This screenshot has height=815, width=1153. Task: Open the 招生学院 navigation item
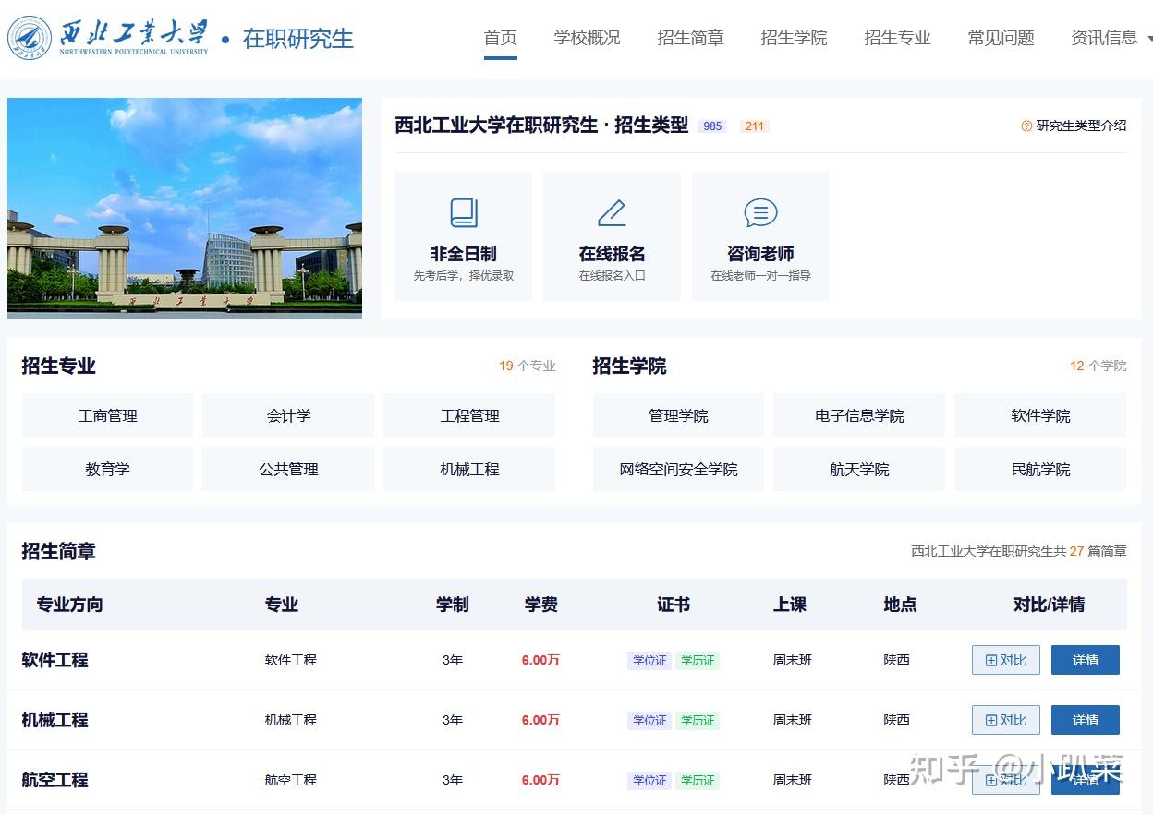[x=794, y=38]
